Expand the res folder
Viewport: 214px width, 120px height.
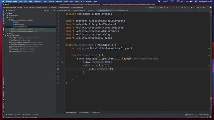[x=7, y=33]
